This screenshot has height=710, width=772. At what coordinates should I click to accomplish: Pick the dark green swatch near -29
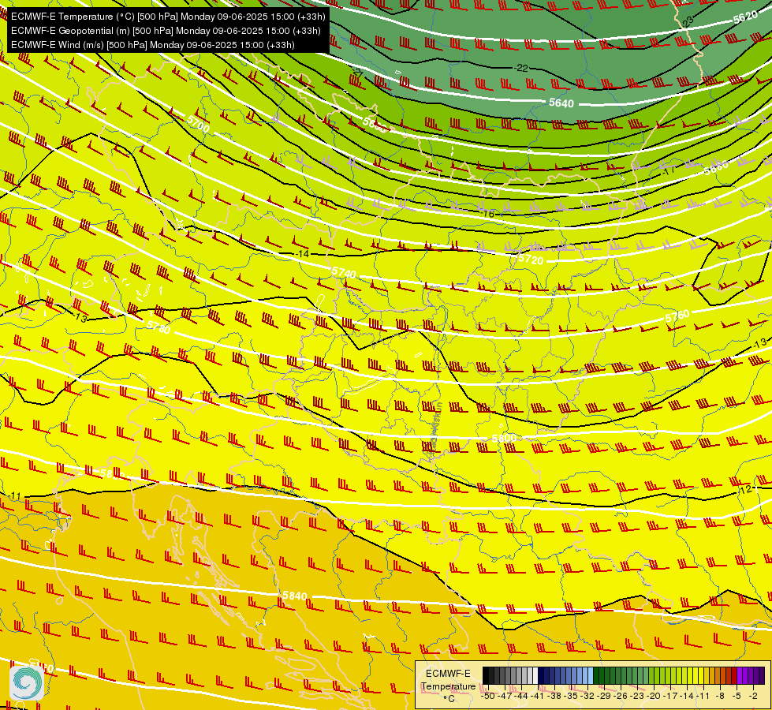(x=596, y=675)
